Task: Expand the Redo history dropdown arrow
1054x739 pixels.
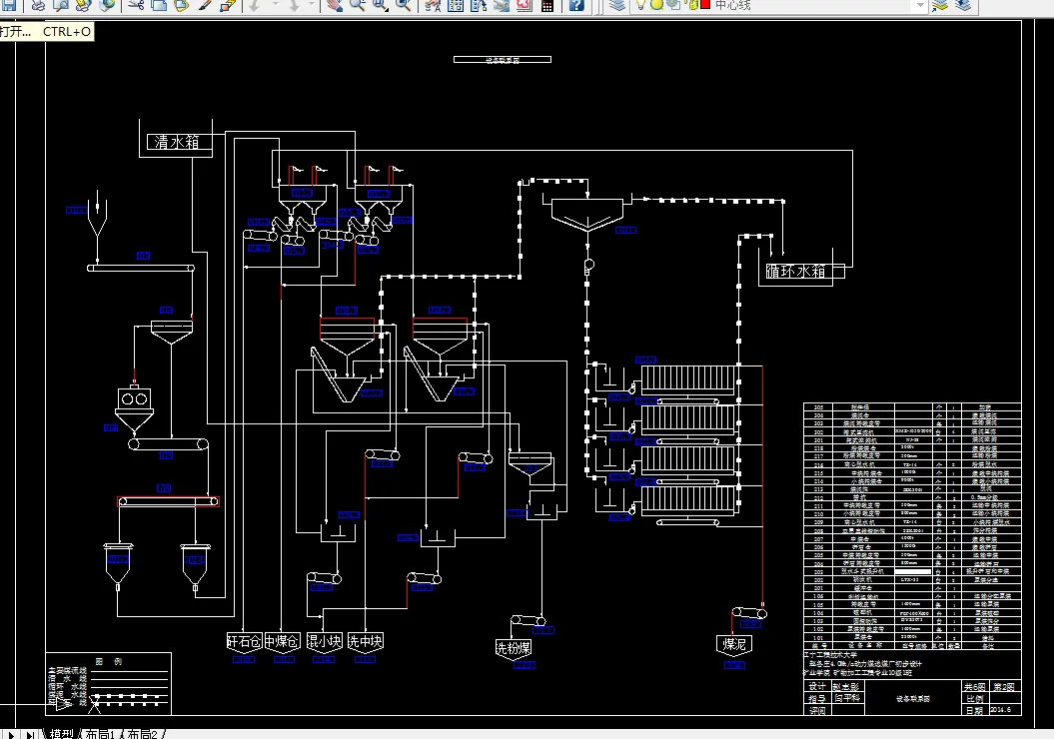Action: coord(312,4)
